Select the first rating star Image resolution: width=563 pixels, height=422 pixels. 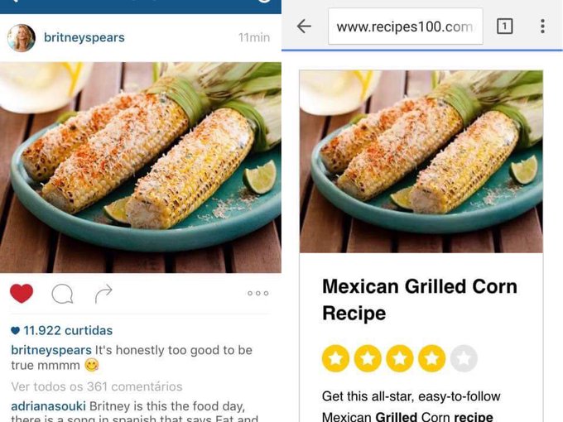(x=335, y=358)
